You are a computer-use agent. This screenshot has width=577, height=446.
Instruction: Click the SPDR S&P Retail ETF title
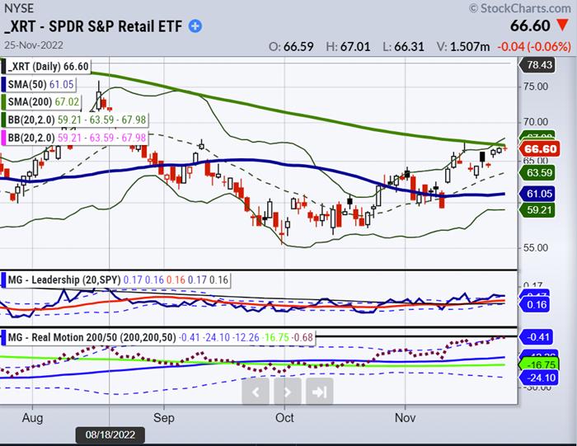(x=115, y=26)
